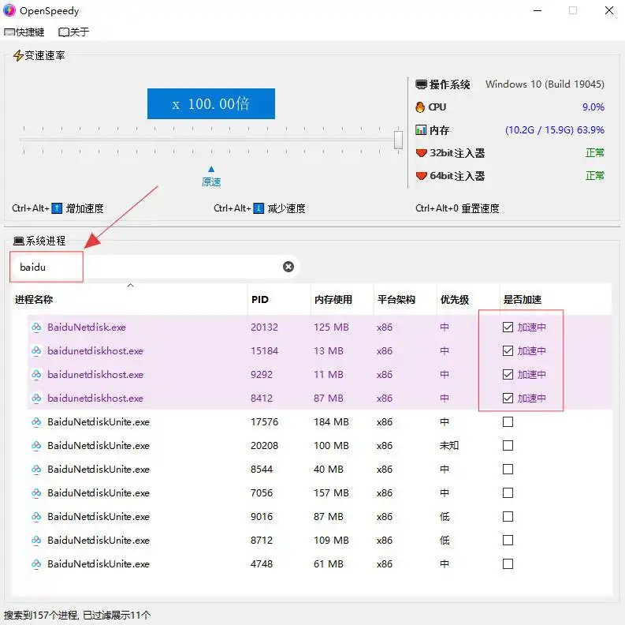625x625 pixels.
Task: Click BaiduNetdiskUnite.exe icon in PID 8544 row
Action: (36, 469)
